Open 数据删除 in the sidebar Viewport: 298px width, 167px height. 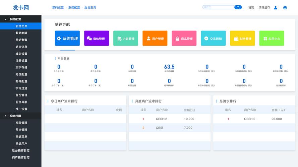click(x=21, y=33)
